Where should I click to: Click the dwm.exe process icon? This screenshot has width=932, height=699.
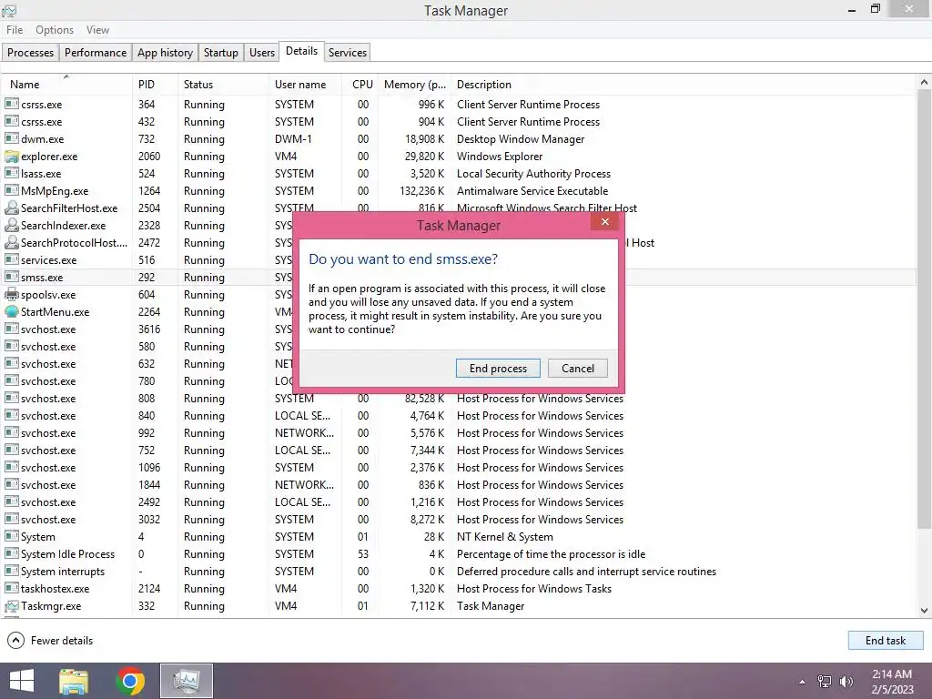coord(11,139)
